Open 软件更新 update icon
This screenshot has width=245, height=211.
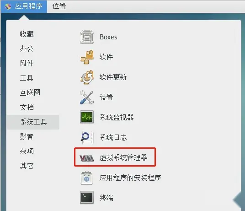(x=87, y=77)
